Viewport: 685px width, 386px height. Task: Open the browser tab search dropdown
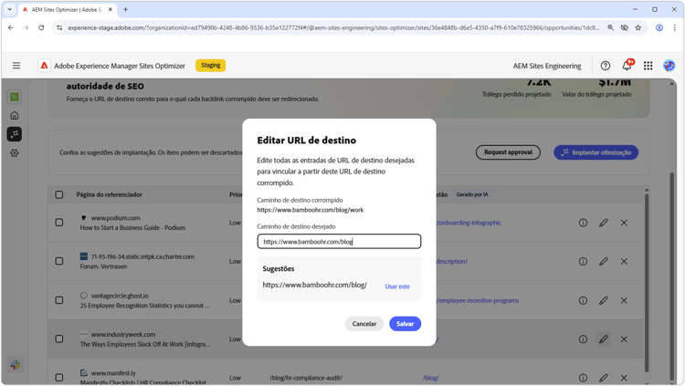[x=10, y=9]
